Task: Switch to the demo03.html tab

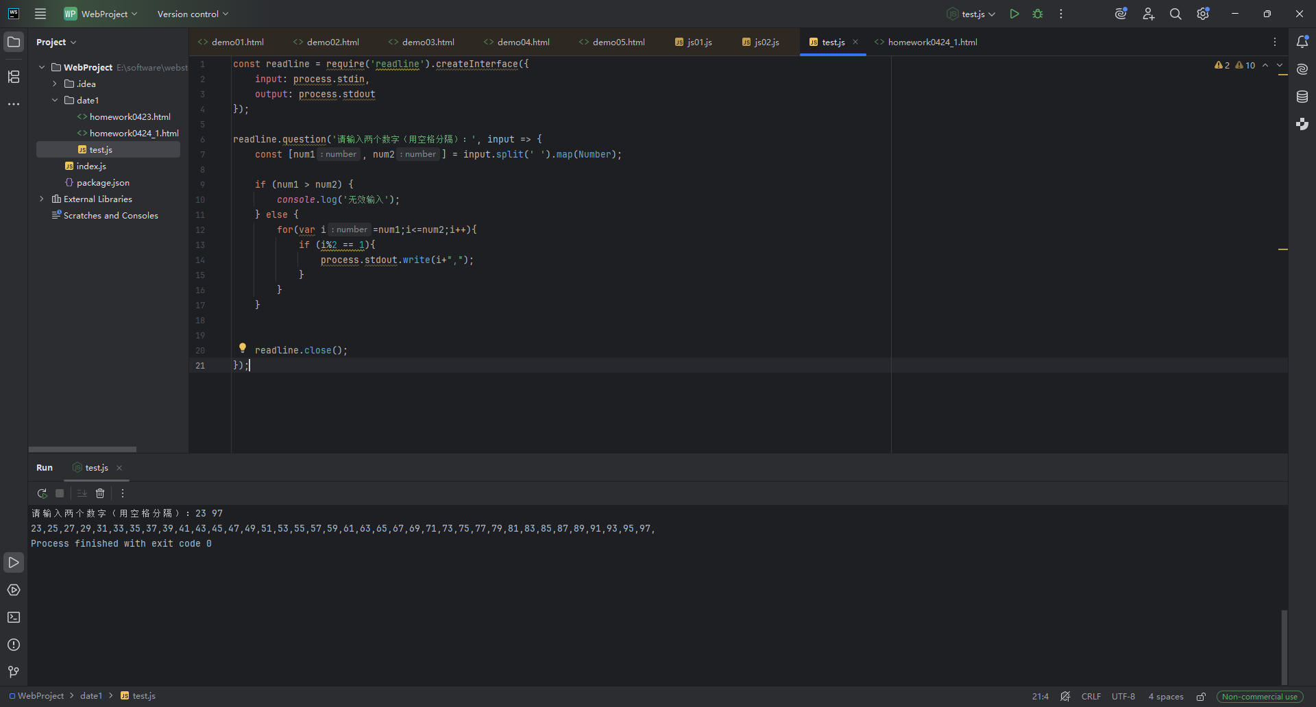Action: [x=421, y=42]
